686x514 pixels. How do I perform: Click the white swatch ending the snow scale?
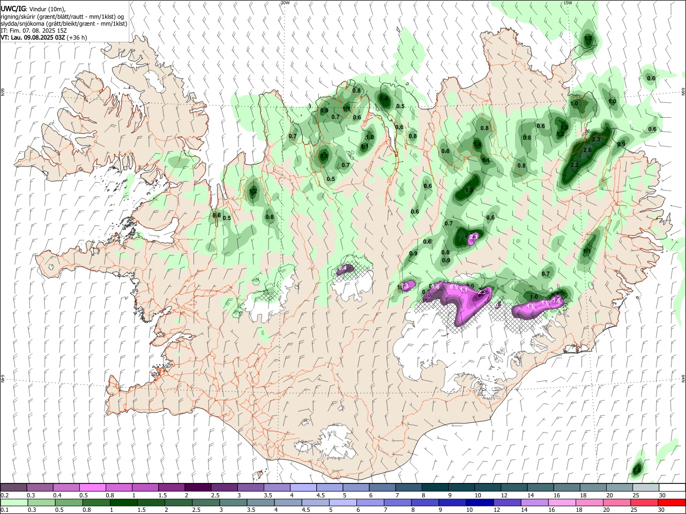pos(672,487)
